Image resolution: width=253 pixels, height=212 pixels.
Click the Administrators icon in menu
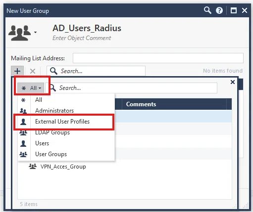tap(23, 111)
